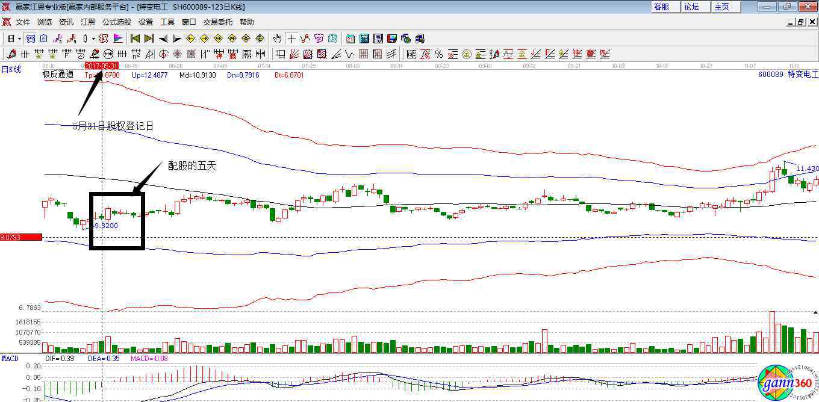Click the Bt=6.8701 indicator value
Screen dimensions: 819x402
(x=289, y=75)
